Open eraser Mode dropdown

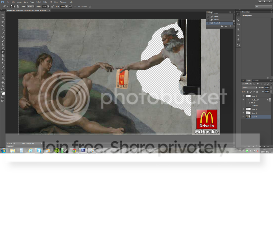31,6
